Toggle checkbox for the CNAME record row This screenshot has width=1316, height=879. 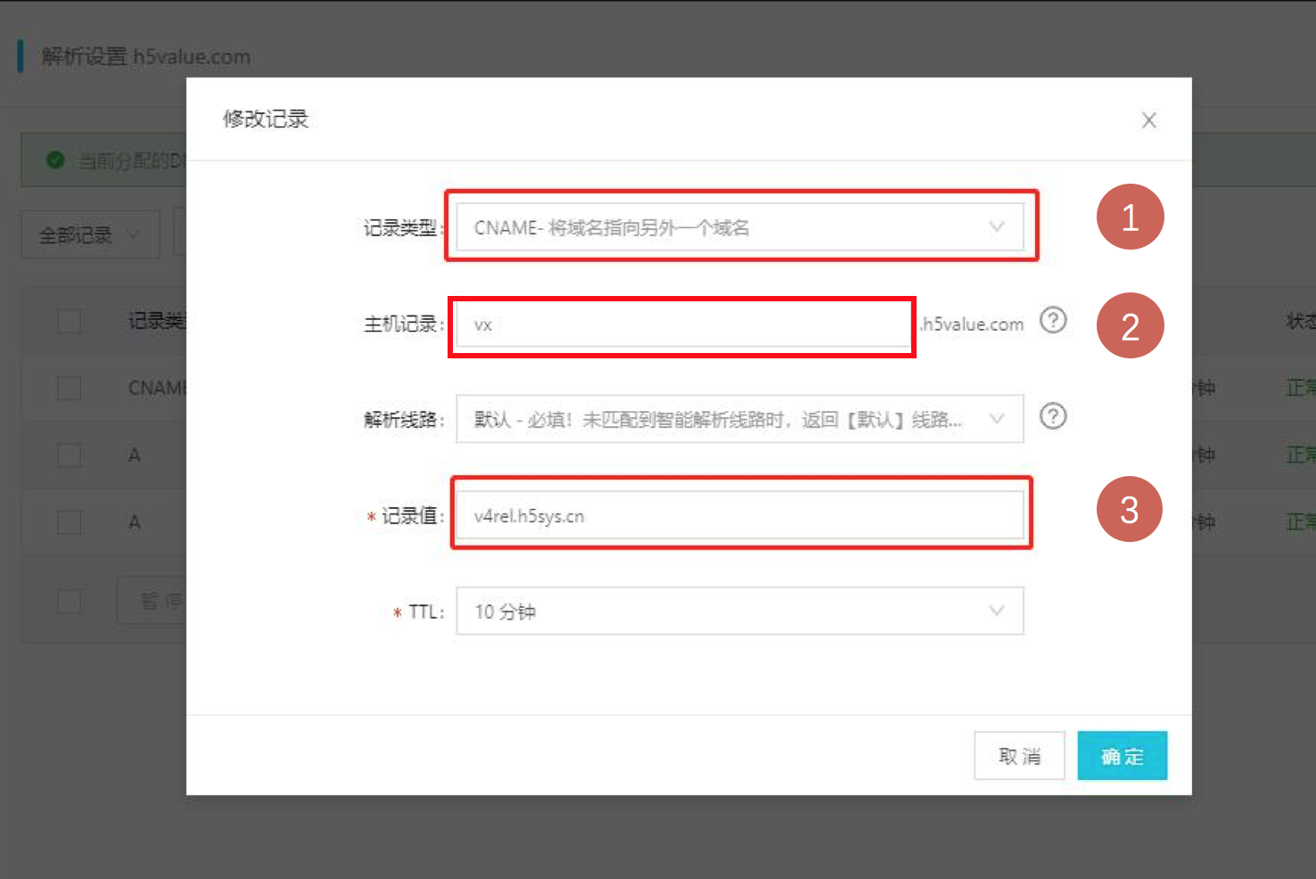70,388
